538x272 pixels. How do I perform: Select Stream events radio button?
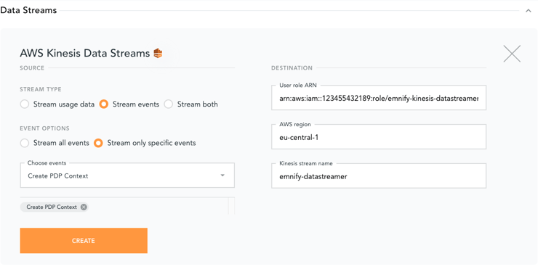pos(104,104)
